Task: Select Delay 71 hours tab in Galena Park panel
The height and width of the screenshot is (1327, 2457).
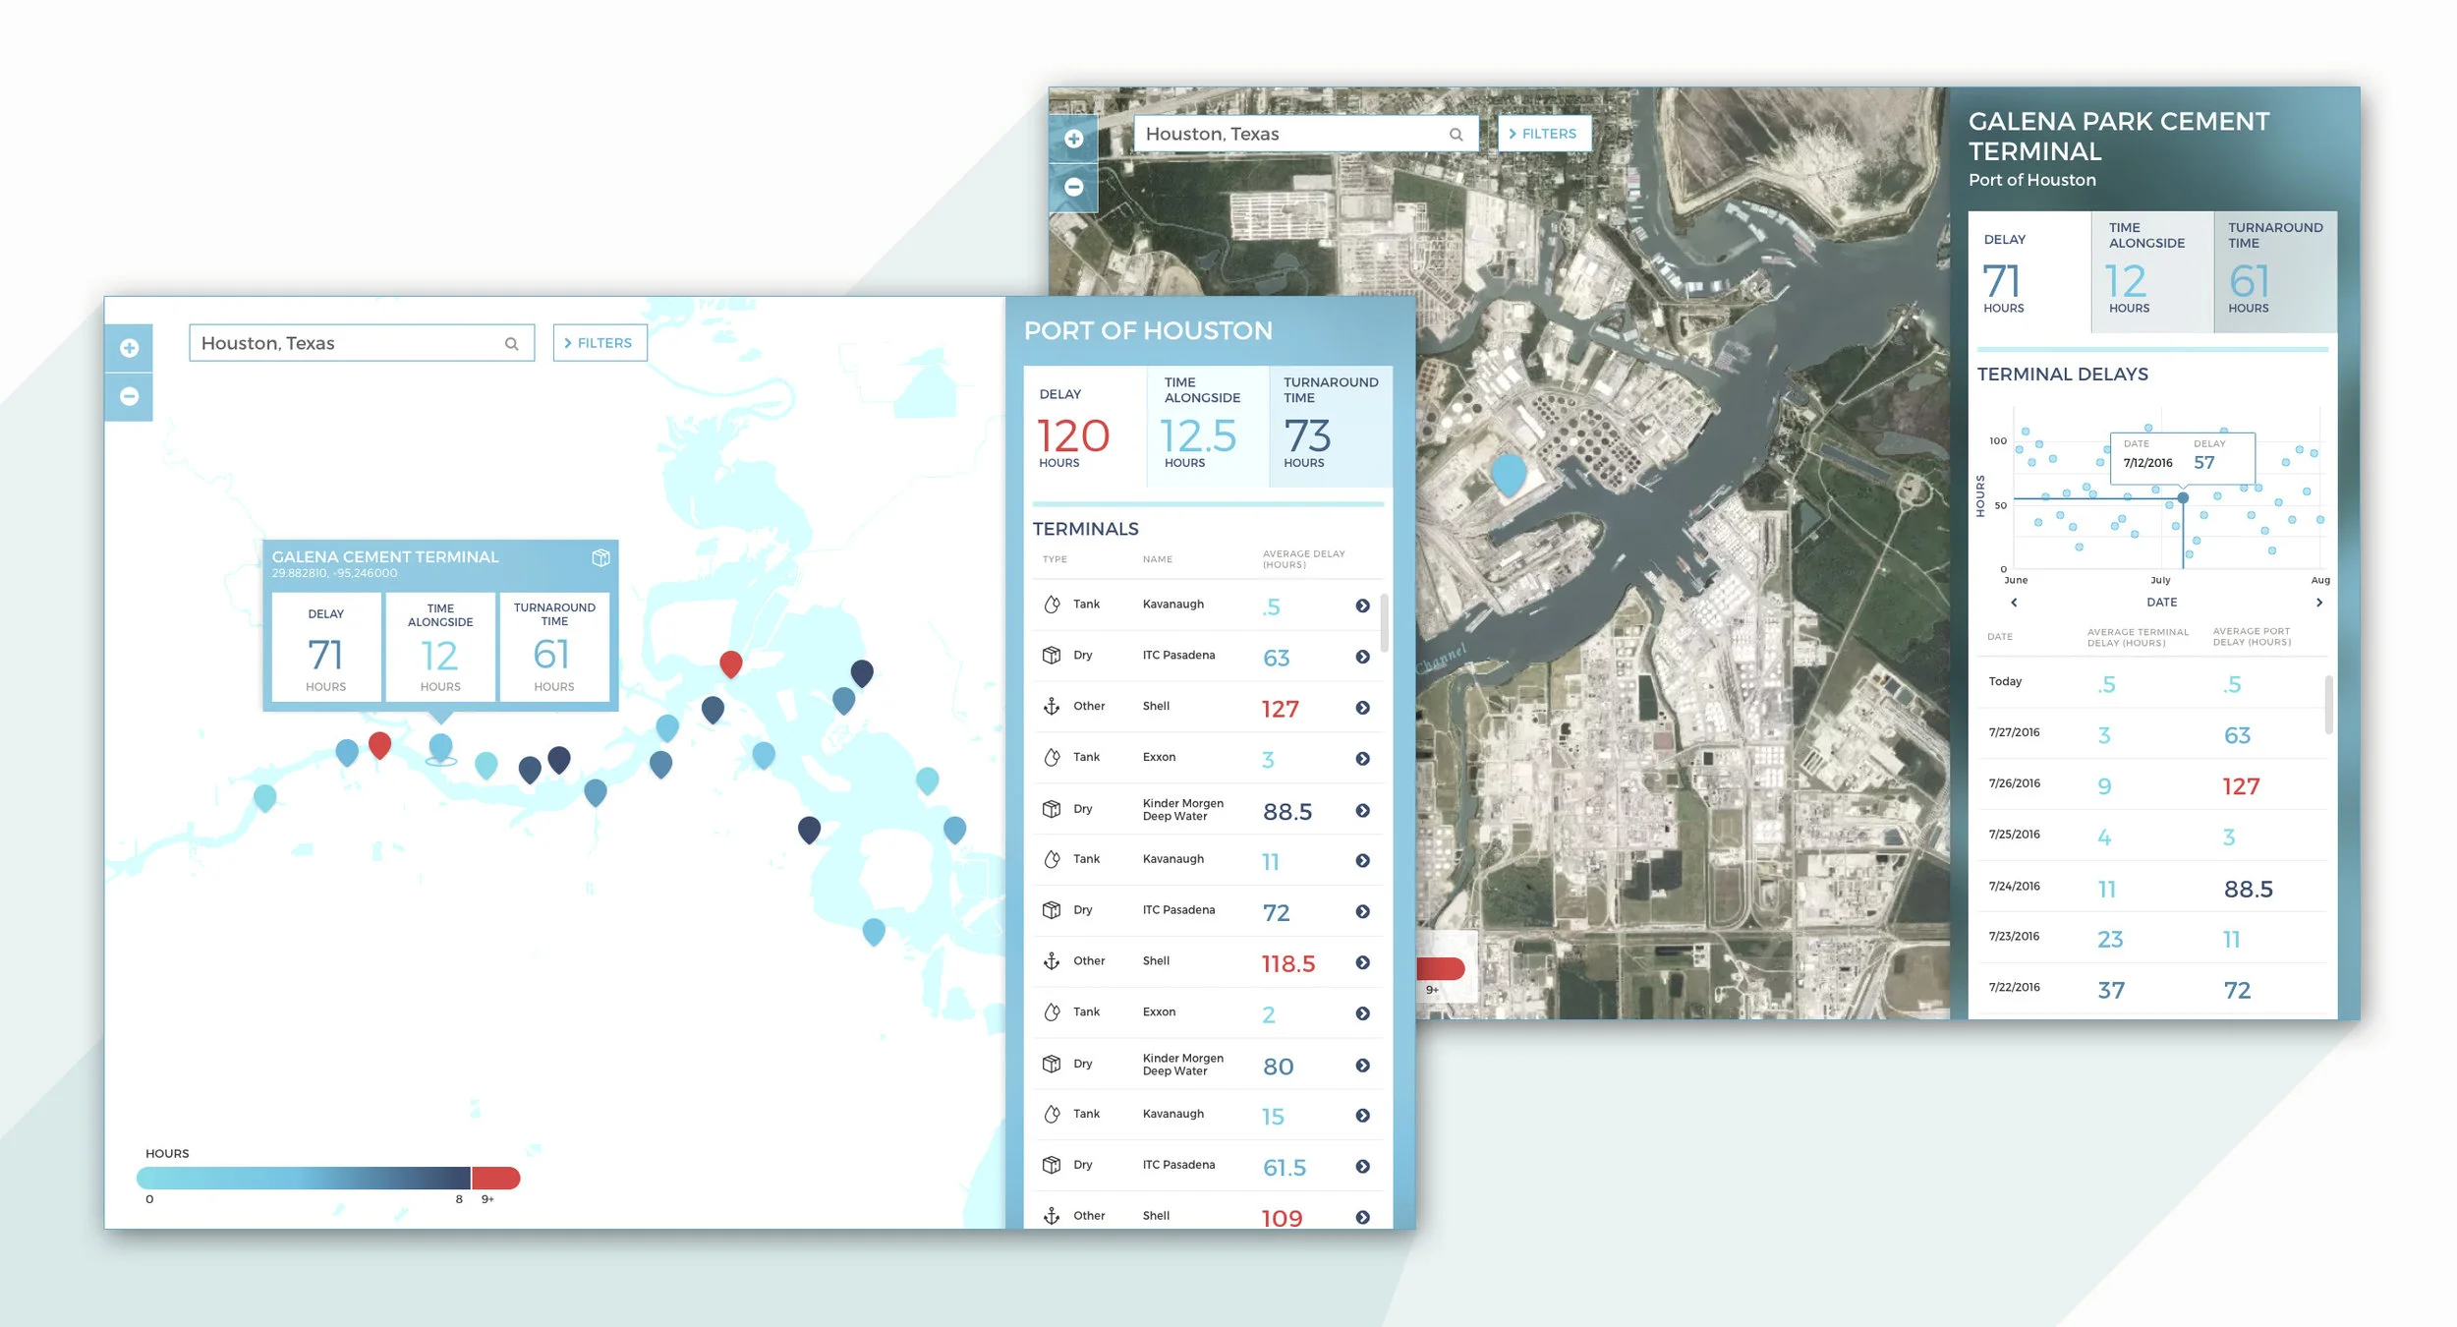Action: pos(2029,272)
